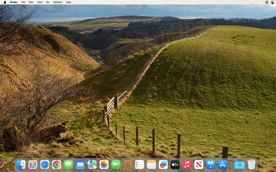Open the File menu
276x172 pixels.
(x=23, y=2)
